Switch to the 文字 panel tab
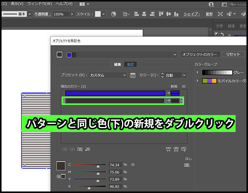 tap(219, 26)
